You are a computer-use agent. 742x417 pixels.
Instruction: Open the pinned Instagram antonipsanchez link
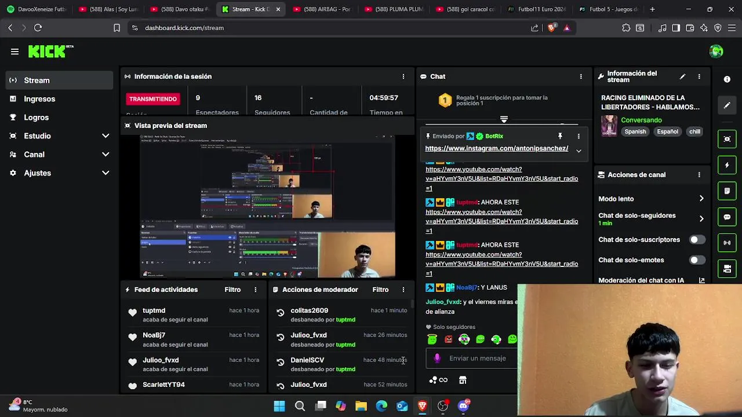point(497,148)
